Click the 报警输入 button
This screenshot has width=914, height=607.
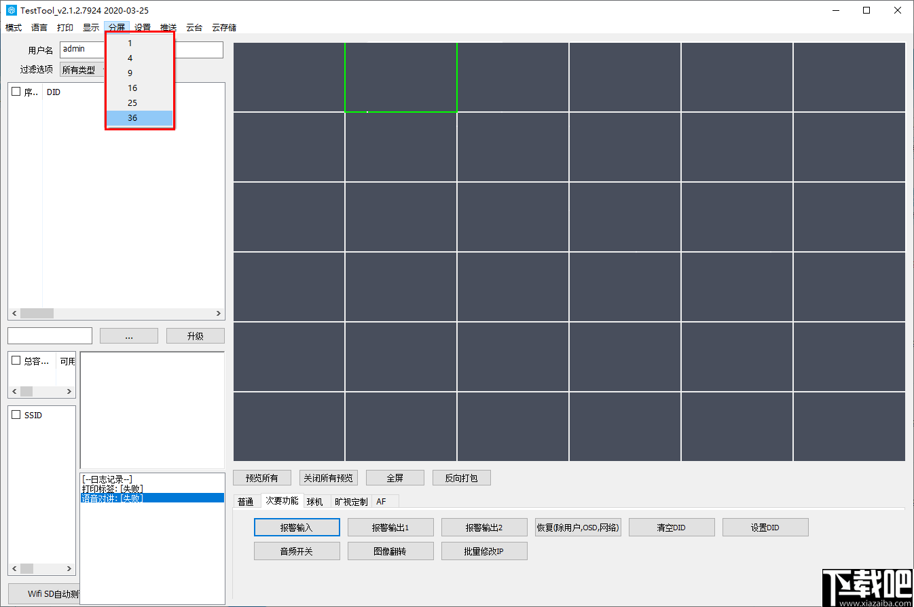point(297,527)
